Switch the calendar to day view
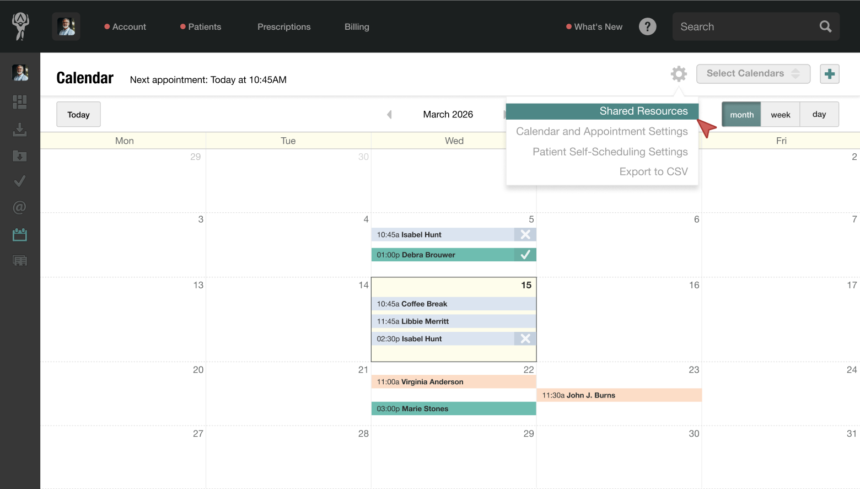This screenshot has width=860, height=489. [x=819, y=114]
